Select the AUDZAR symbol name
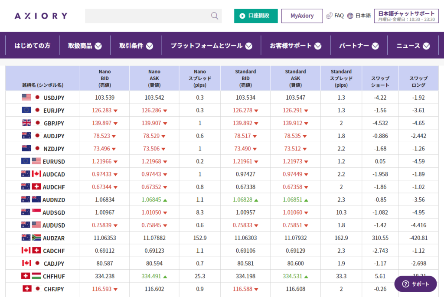Viewport: 444px width, 297px height. [x=54, y=238]
